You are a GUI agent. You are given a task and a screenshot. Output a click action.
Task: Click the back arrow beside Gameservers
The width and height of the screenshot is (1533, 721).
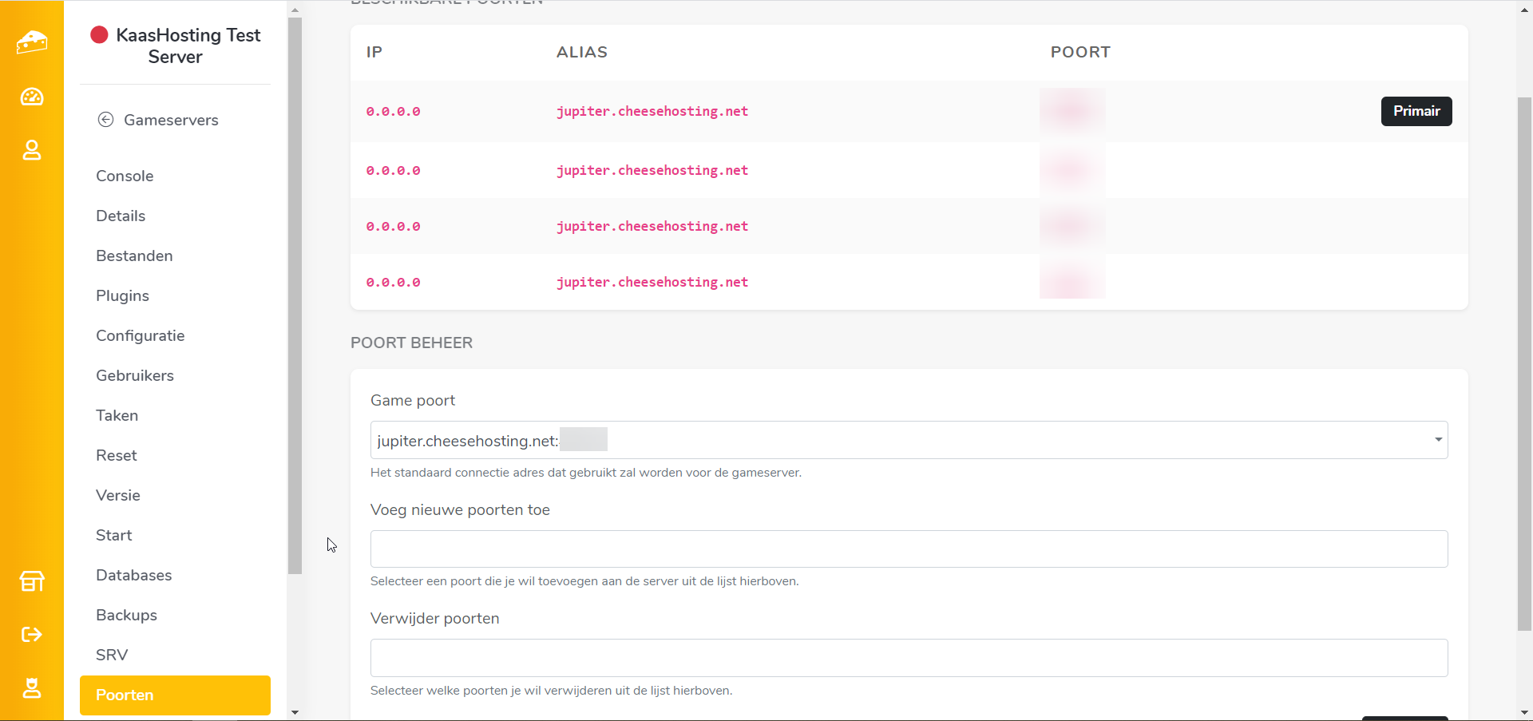click(105, 120)
